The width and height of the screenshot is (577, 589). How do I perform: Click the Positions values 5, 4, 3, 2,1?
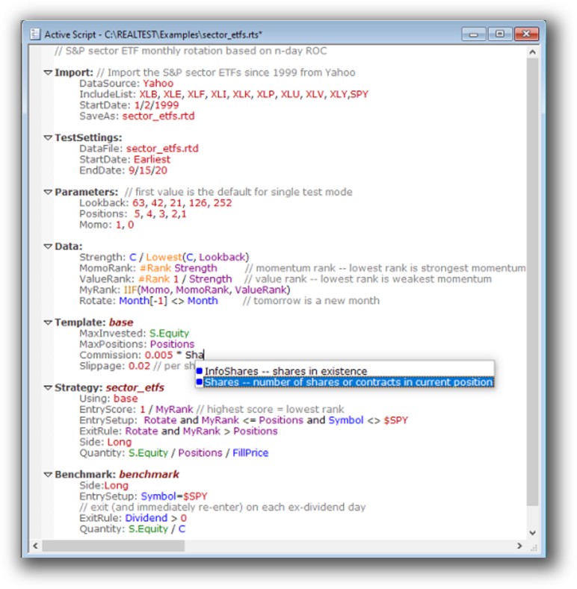pyautogui.click(x=160, y=214)
